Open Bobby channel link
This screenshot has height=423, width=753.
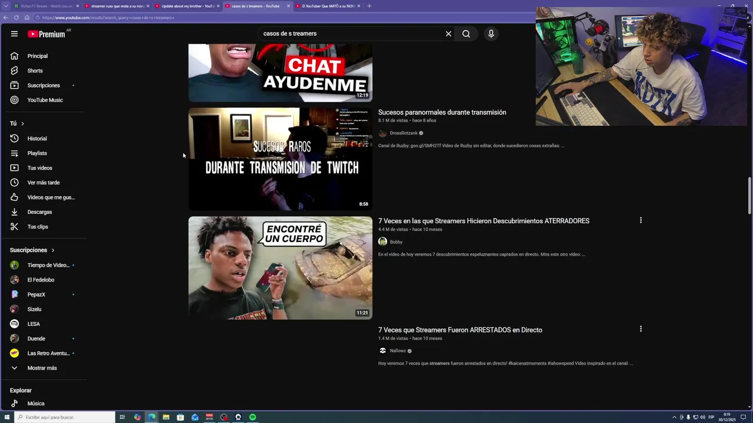click(396, 242)
